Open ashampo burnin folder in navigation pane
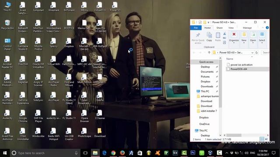This screenshot has height=157, width=280. 210,96
